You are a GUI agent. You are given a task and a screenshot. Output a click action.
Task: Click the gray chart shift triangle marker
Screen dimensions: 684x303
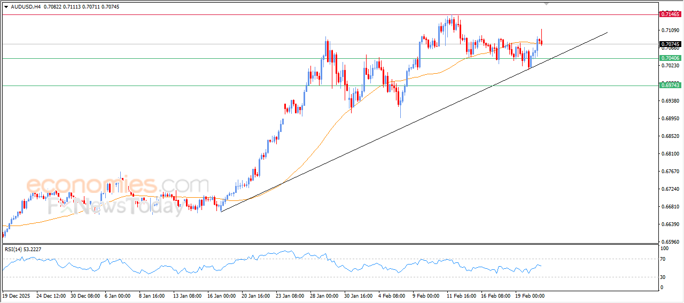(547, 4)
